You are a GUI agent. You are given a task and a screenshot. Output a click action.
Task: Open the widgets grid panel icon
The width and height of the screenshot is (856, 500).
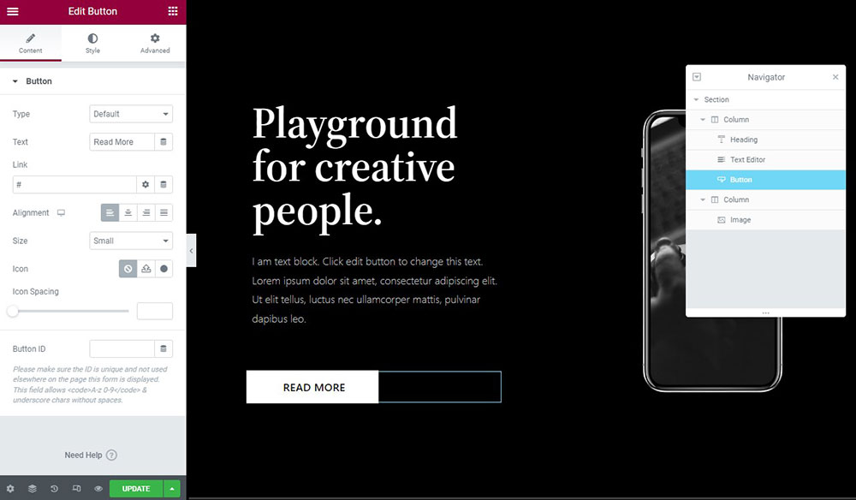(173, 11)
